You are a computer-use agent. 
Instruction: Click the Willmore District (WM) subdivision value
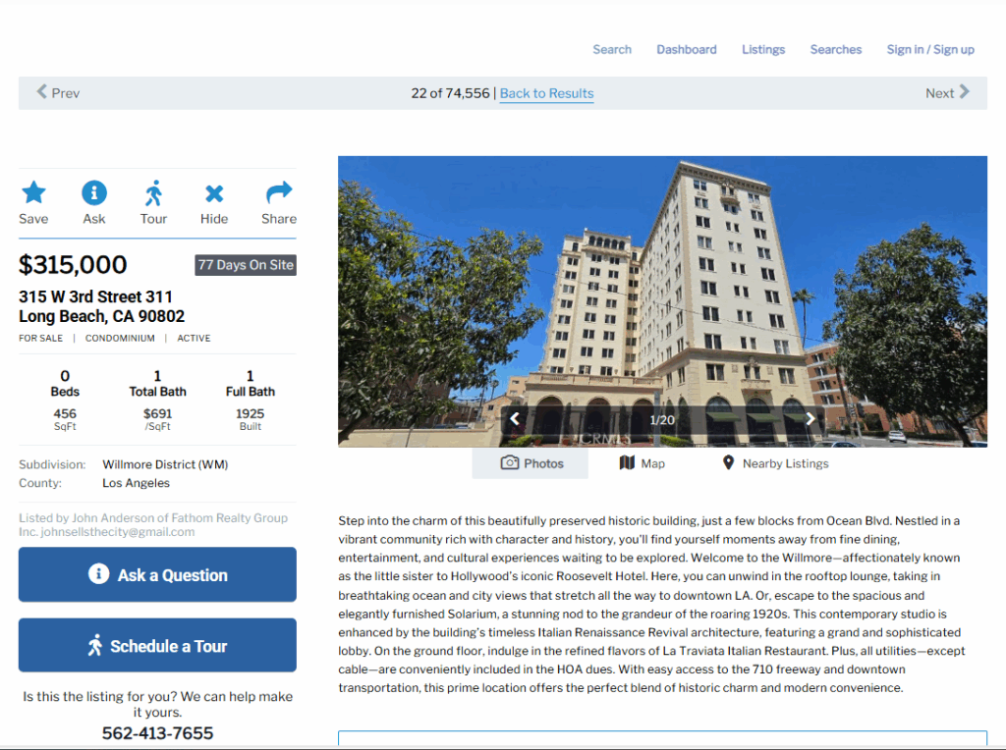[165, 464]
